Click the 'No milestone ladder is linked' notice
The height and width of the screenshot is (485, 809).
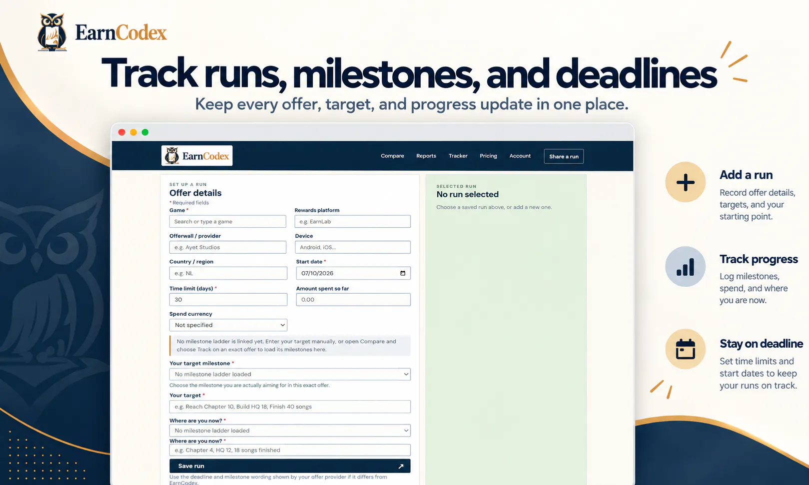(290, 346)
